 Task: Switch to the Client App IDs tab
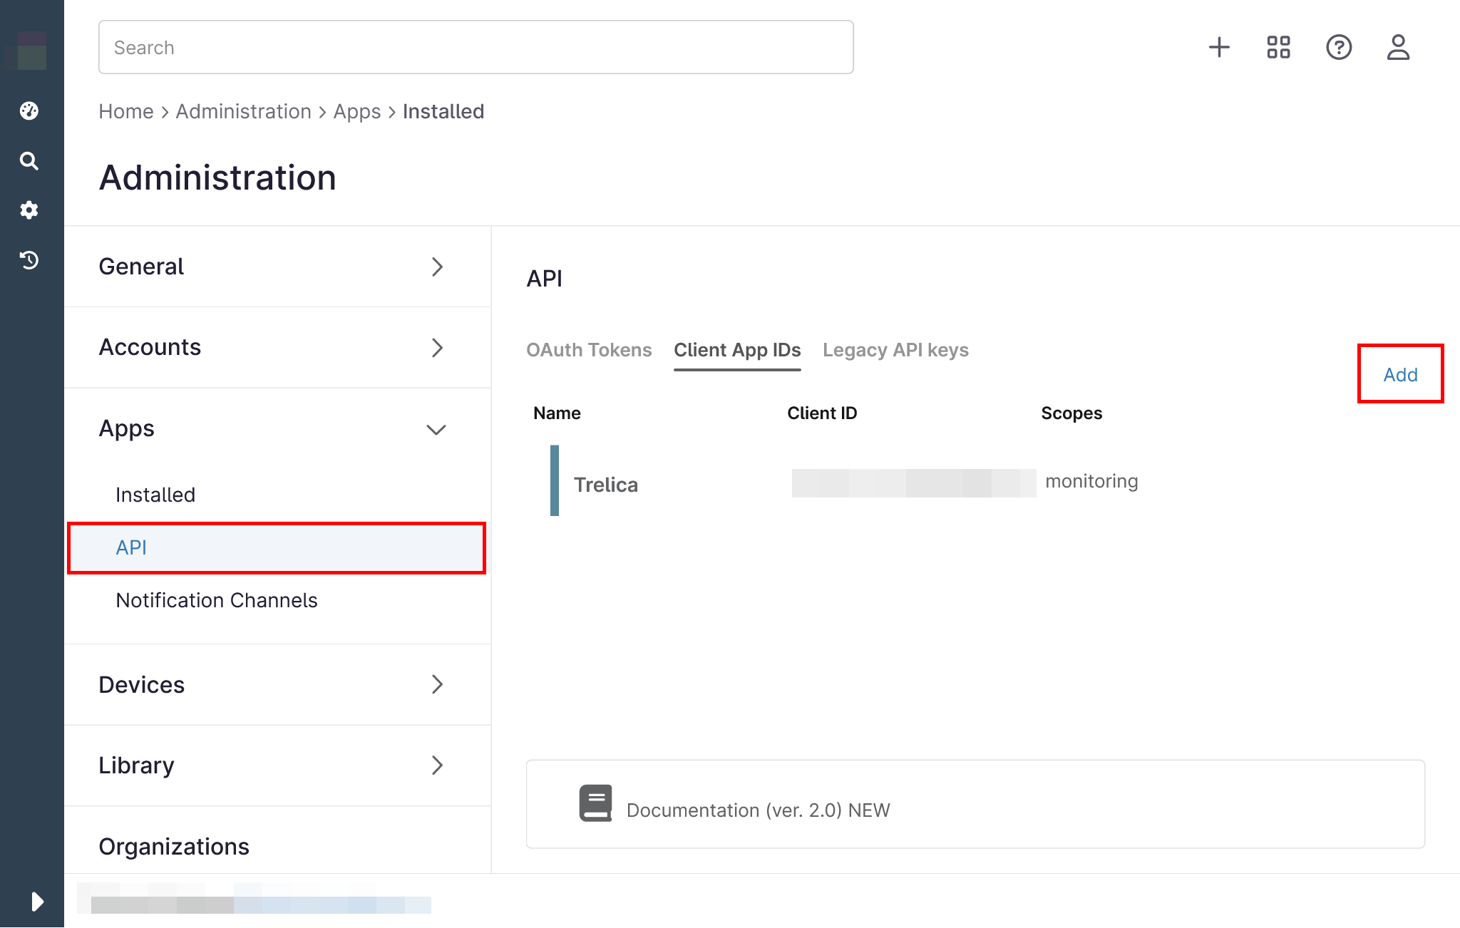pos(737,350)
